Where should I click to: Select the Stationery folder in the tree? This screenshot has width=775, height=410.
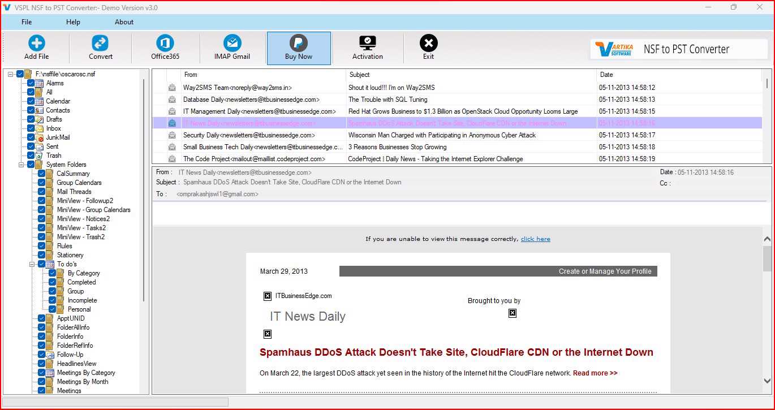(70, 255)
